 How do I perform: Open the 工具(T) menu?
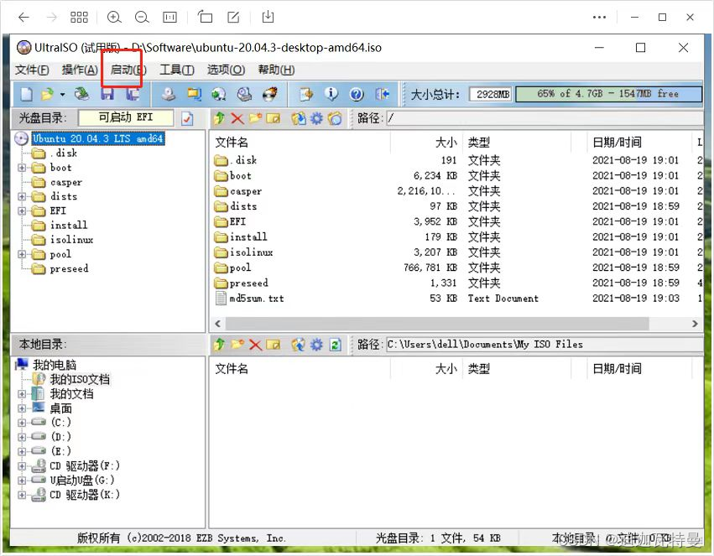click(177, 70)
